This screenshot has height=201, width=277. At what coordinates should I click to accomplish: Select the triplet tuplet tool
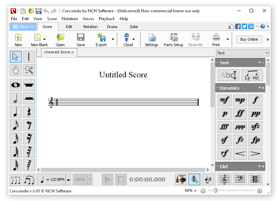point(16,180)
